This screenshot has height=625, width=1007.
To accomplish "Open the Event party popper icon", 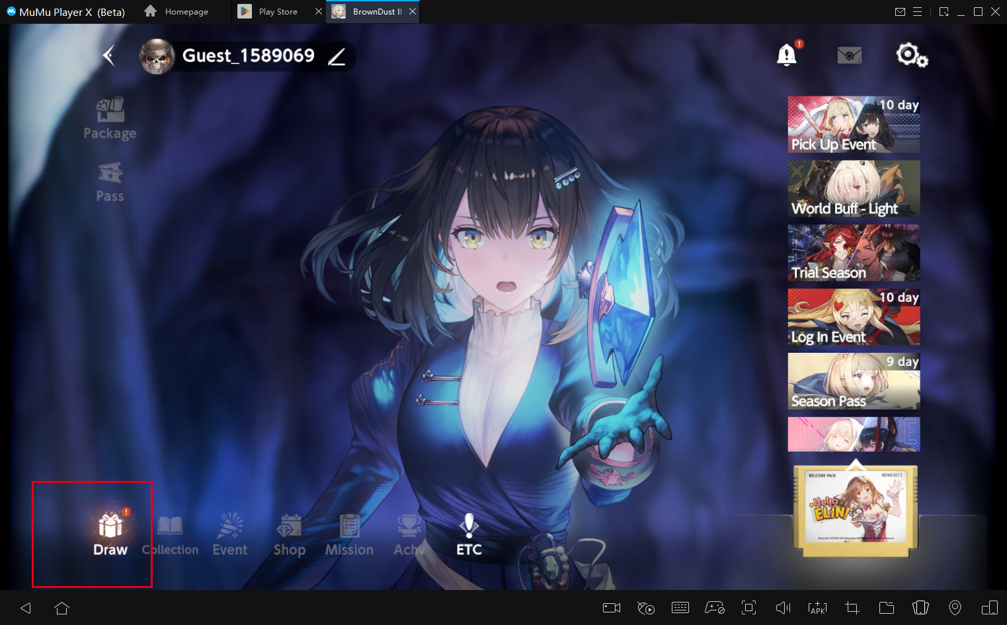I will coord(230,534).
